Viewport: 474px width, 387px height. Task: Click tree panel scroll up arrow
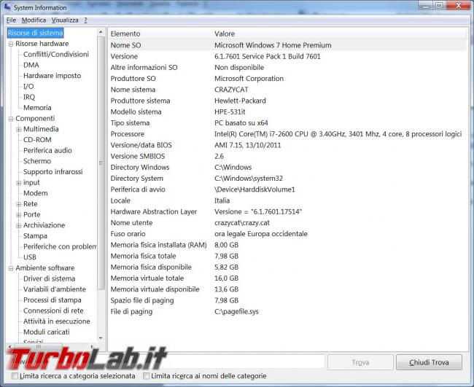tap(101, 32)
